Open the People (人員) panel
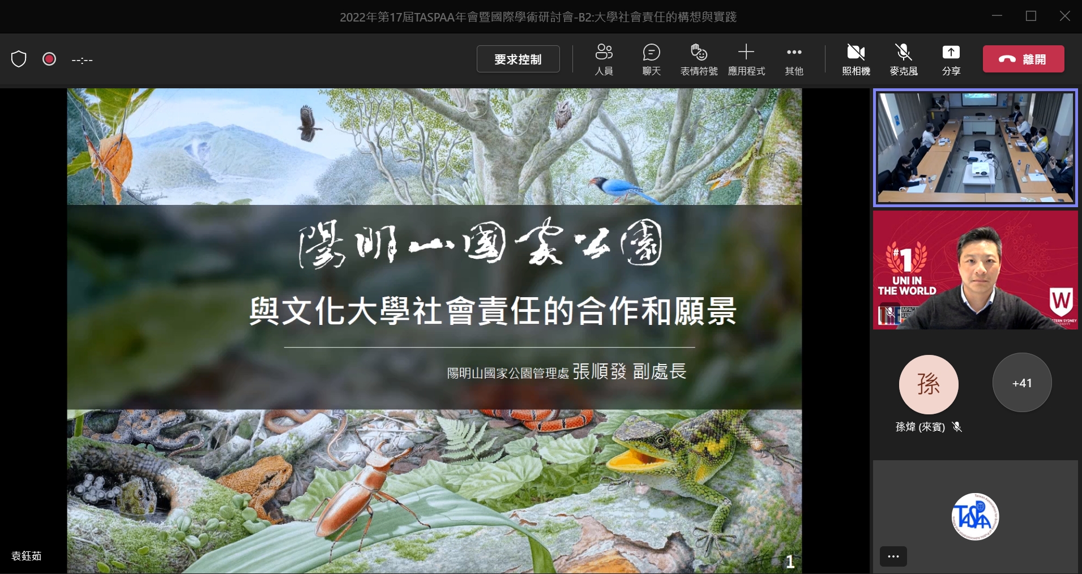 point(604,59)
